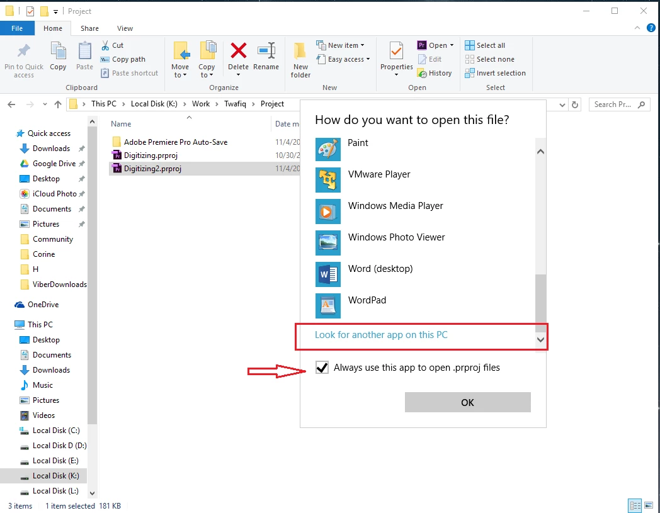Choose VMware Player in the app list
Viewport: 660px width, 513px height.
pos(424,180)
